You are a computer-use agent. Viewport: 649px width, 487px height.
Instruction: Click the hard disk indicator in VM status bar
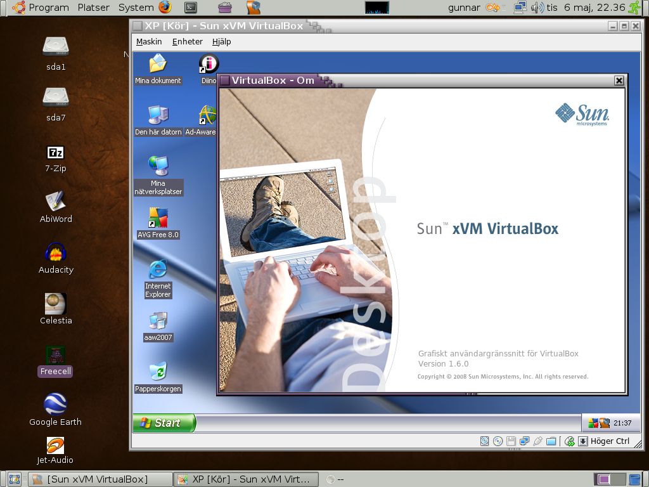(484, 441)
